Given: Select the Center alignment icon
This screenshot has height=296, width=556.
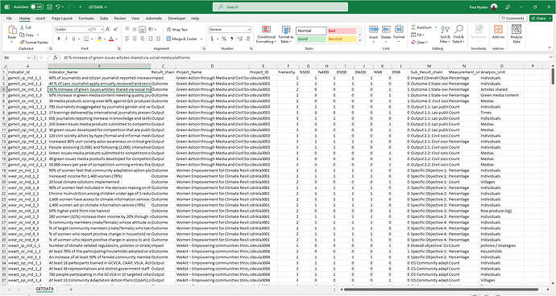Looking at the screenshot, I should (x=135, y=39).
